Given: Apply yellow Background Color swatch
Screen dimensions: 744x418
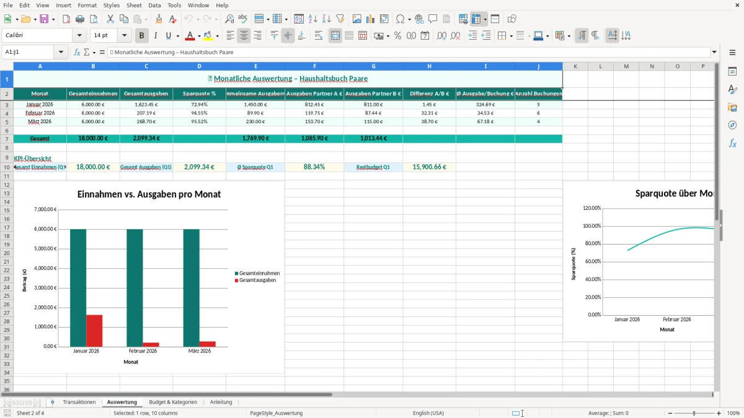Looking at the screenshot, I should (x=208, y=36).
